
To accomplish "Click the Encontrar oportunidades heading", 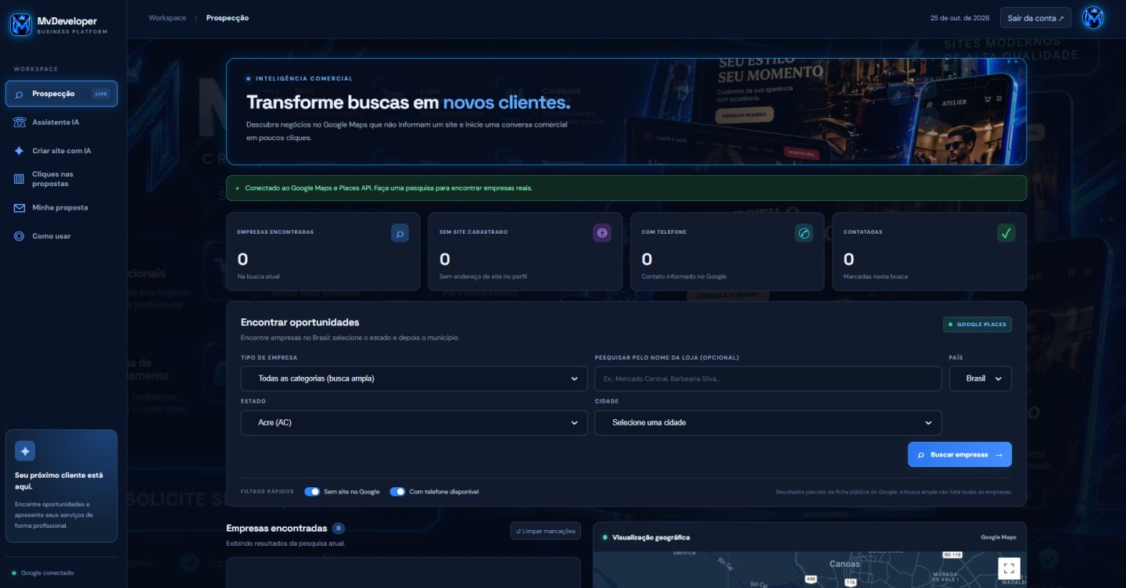I will pos(300,322).
